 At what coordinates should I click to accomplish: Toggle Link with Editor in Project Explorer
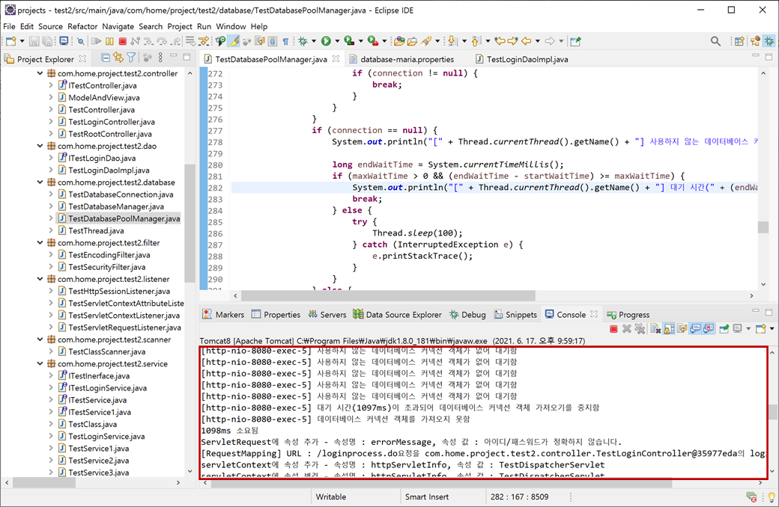[x=118, y=58]
